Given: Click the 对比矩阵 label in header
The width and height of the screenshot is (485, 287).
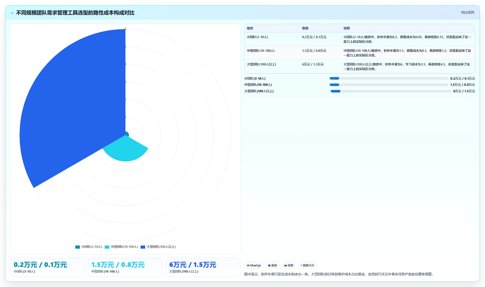Looking at the screenshot, I should pos(468,12).
